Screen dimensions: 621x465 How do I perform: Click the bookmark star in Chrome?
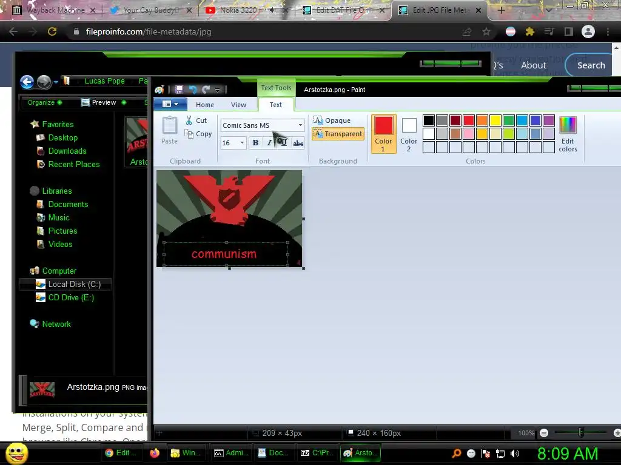[486, 31]
